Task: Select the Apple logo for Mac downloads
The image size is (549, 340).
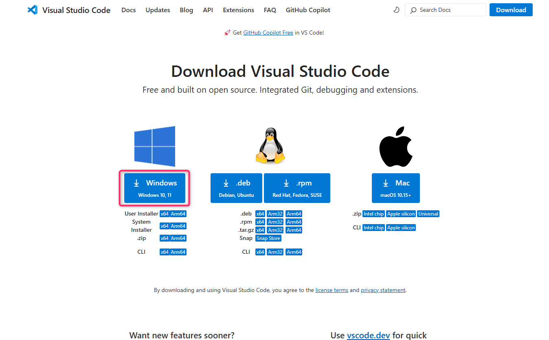Action: coord(395,146)
